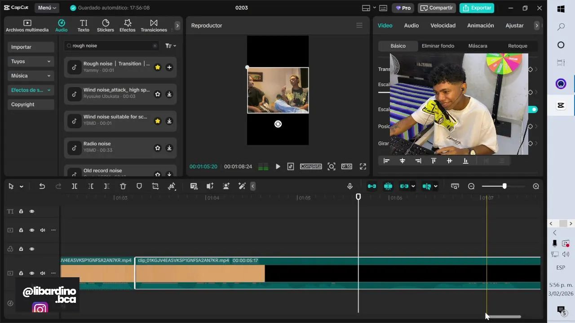Split the clip at the playhead
575x323 pixels.
[x=75, y=186]
